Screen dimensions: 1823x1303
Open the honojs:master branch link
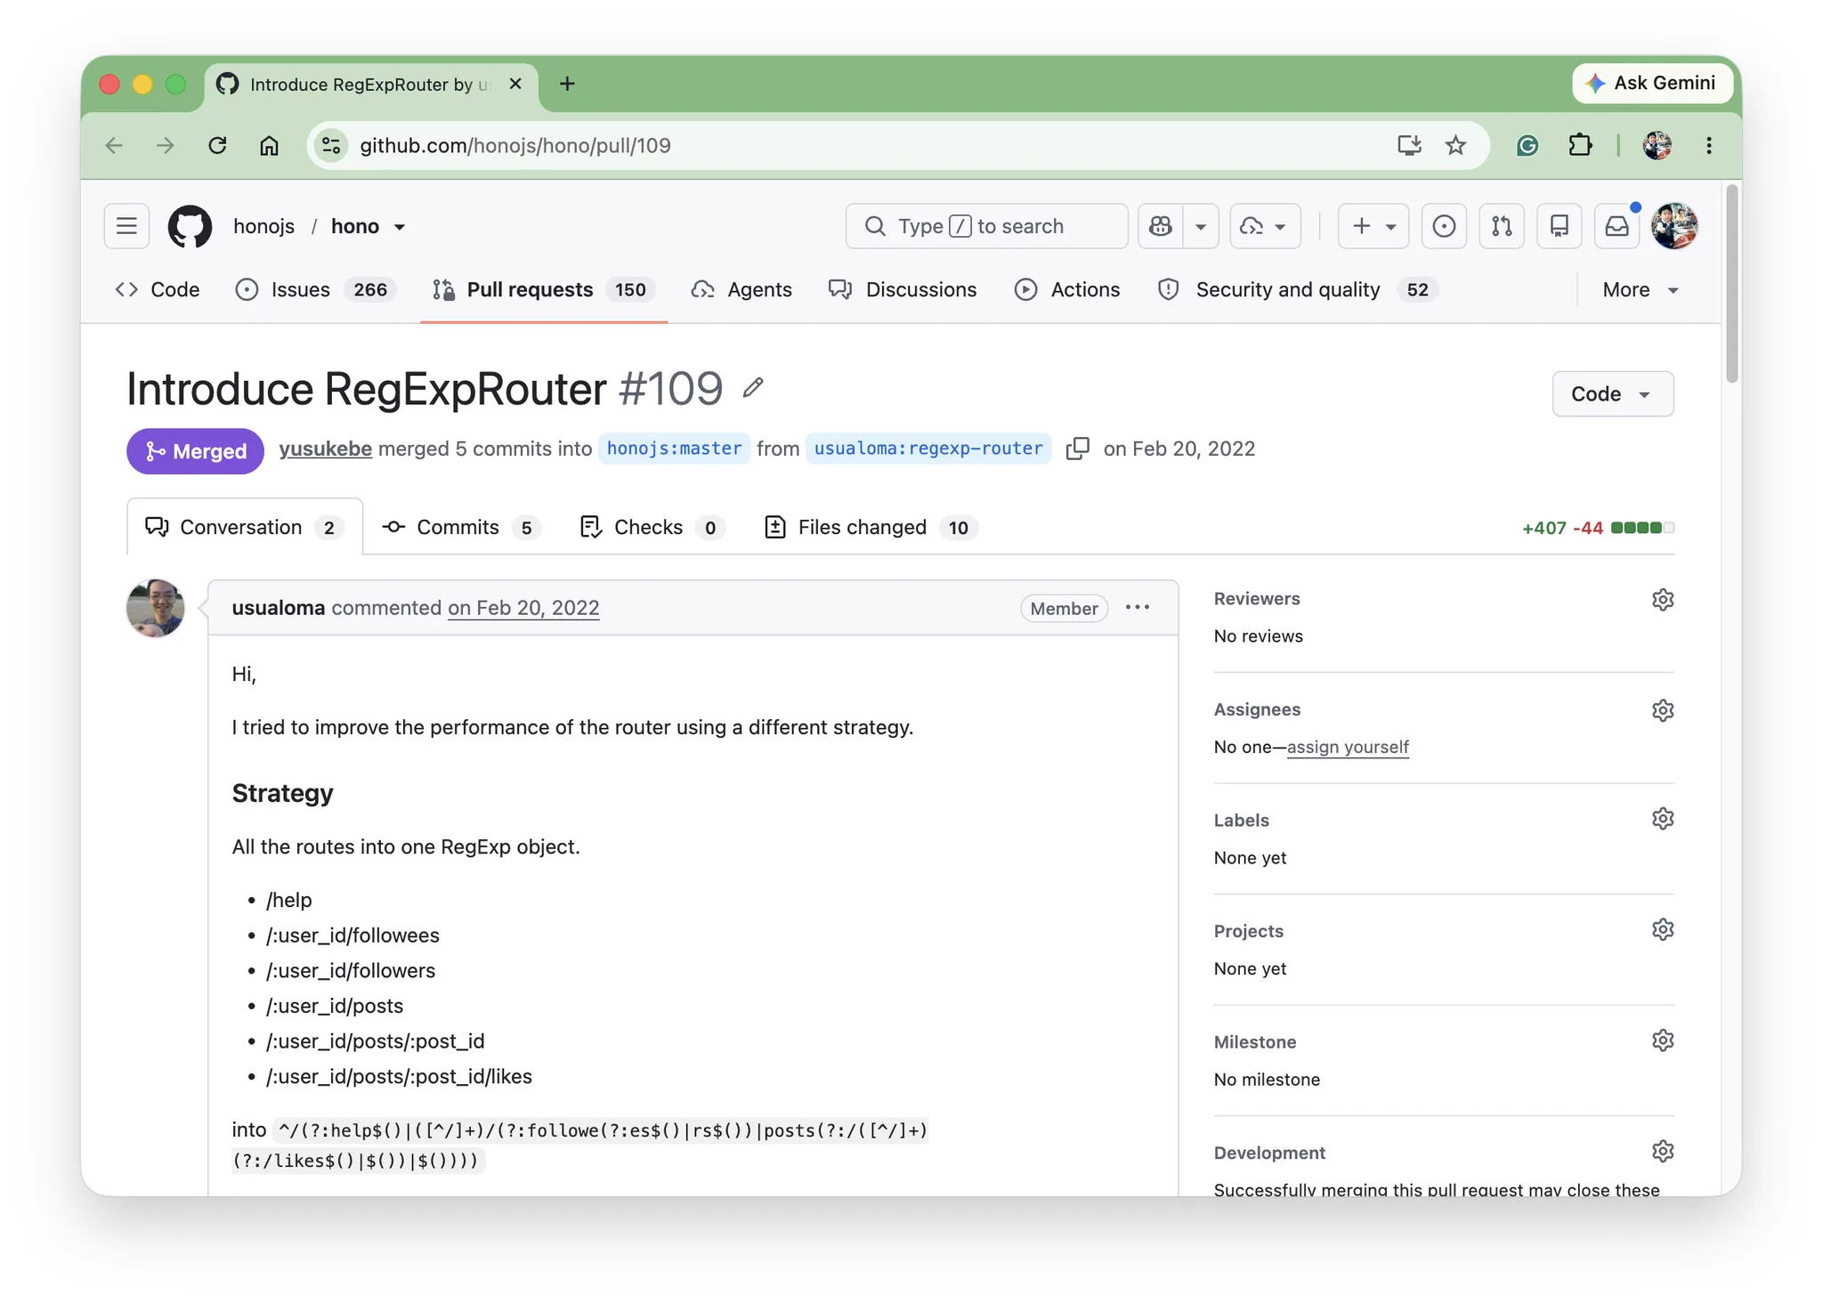tap(674, 449)
